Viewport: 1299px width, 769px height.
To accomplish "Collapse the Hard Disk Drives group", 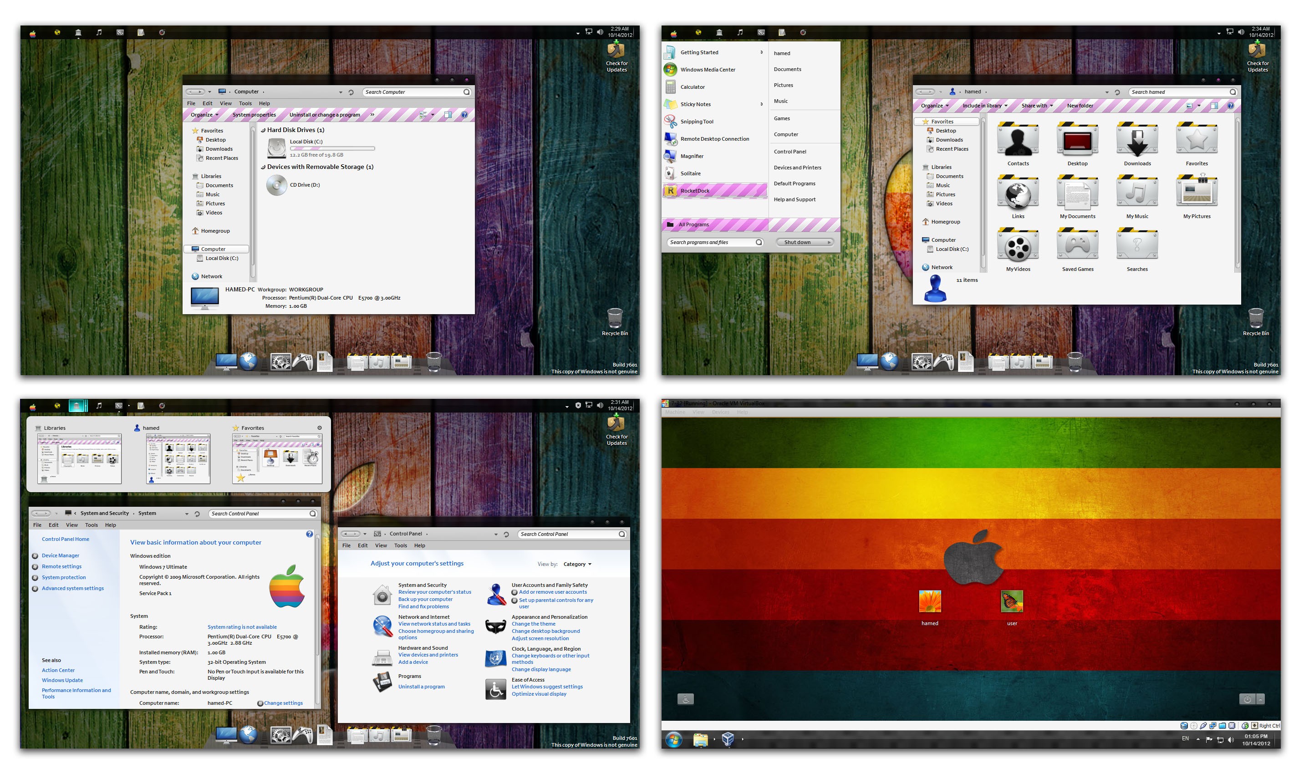I will coord(263,130).
